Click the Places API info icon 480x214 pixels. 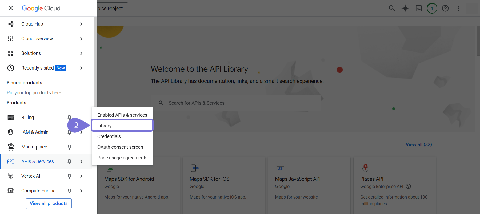[408, 187]
